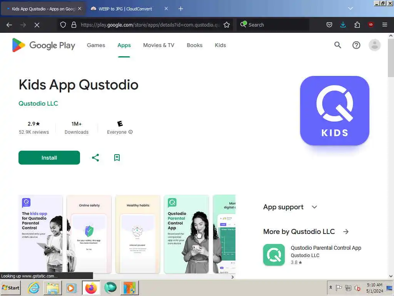Launch media player from taskbar
This screenshot has width=394, height=296.
(x=71, y=288)
